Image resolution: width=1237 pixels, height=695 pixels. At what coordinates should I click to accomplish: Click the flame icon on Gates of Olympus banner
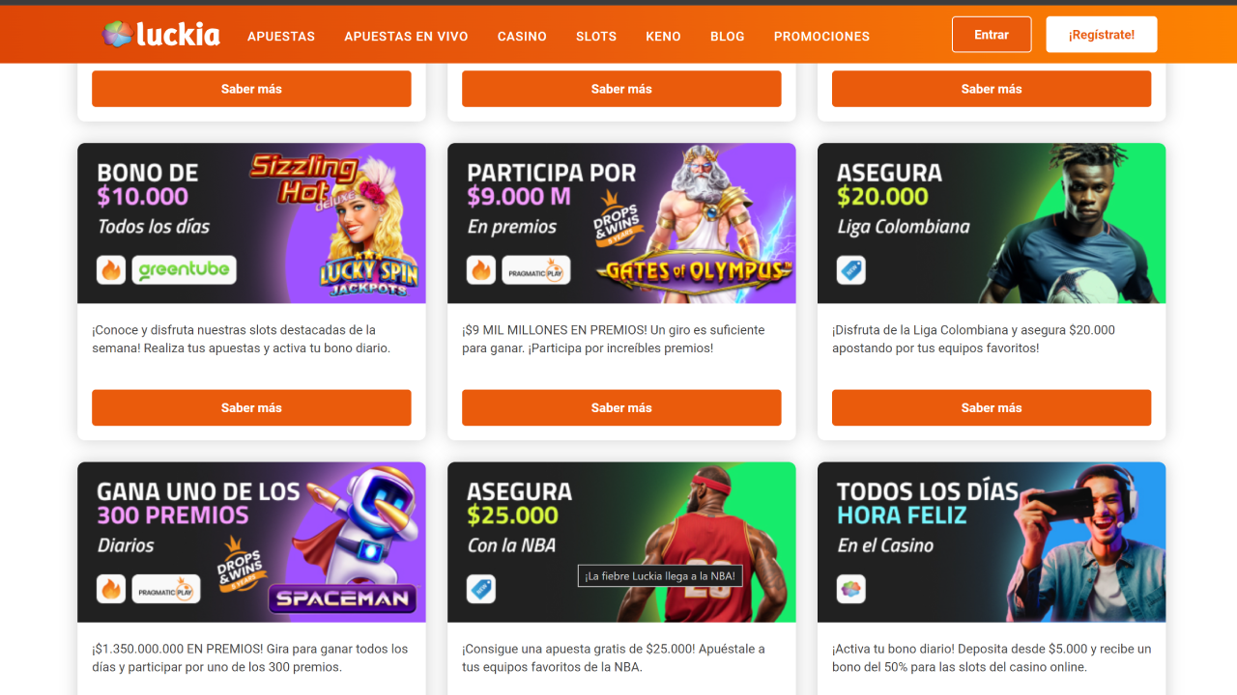point(481,270)
